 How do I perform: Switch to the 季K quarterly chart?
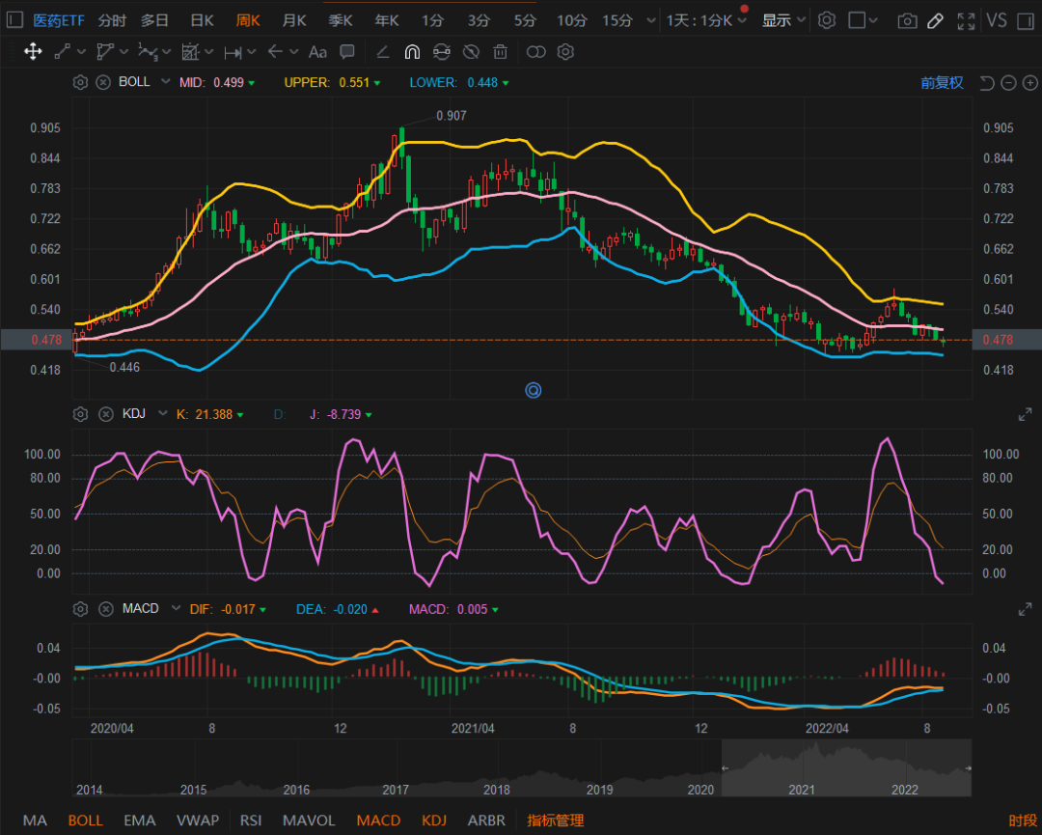tap(341, 20)
